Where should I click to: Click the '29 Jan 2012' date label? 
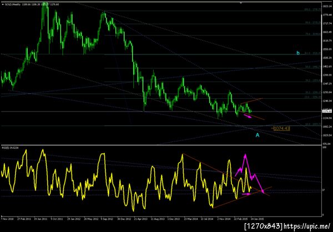point(74,219)
